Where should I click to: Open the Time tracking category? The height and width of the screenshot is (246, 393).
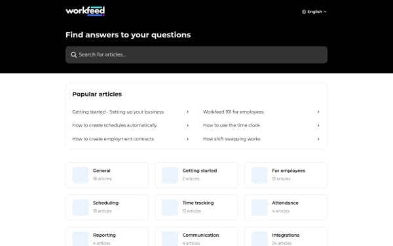coord(196,207)
